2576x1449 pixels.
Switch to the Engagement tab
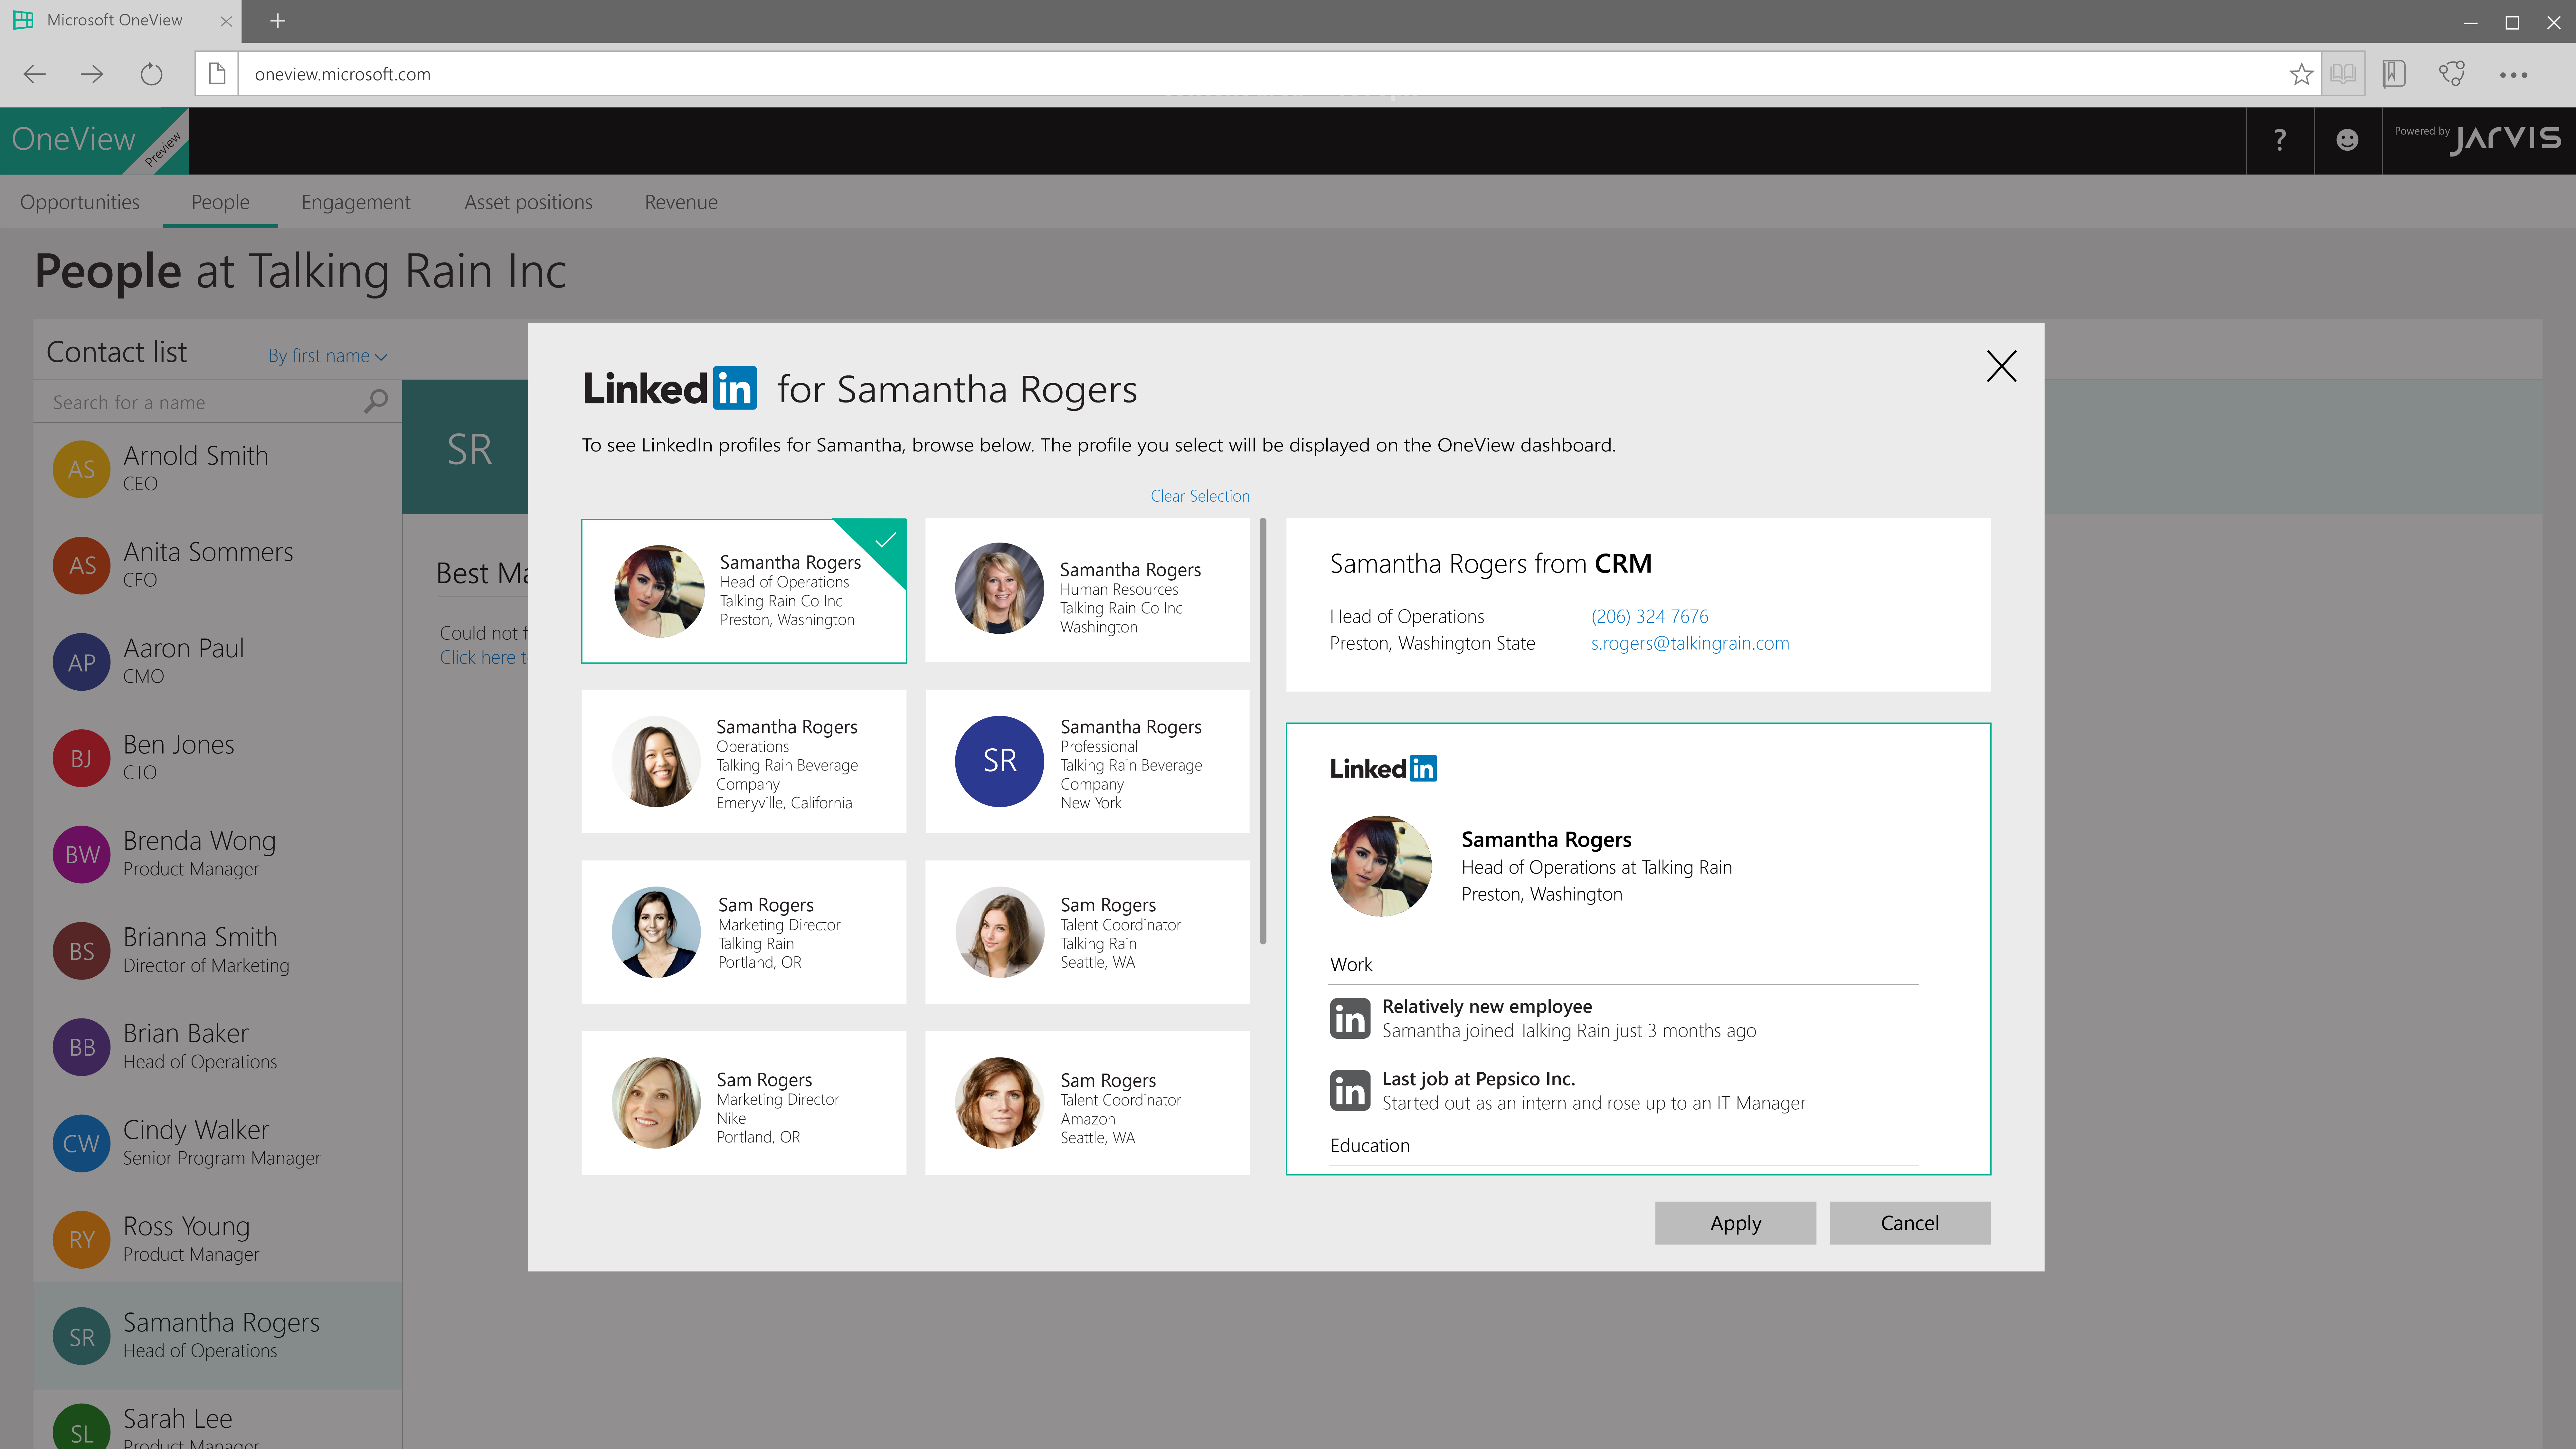pyautogui.click(x=355, y=202)
